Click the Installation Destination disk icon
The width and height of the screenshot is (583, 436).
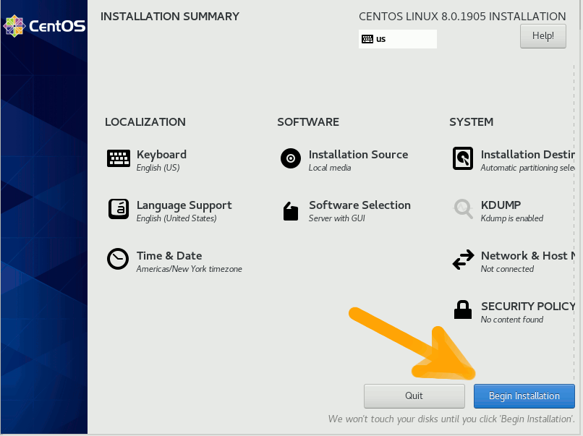click(463, 158)
